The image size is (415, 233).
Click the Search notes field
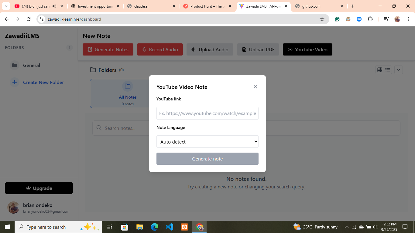tap(246, 128)
